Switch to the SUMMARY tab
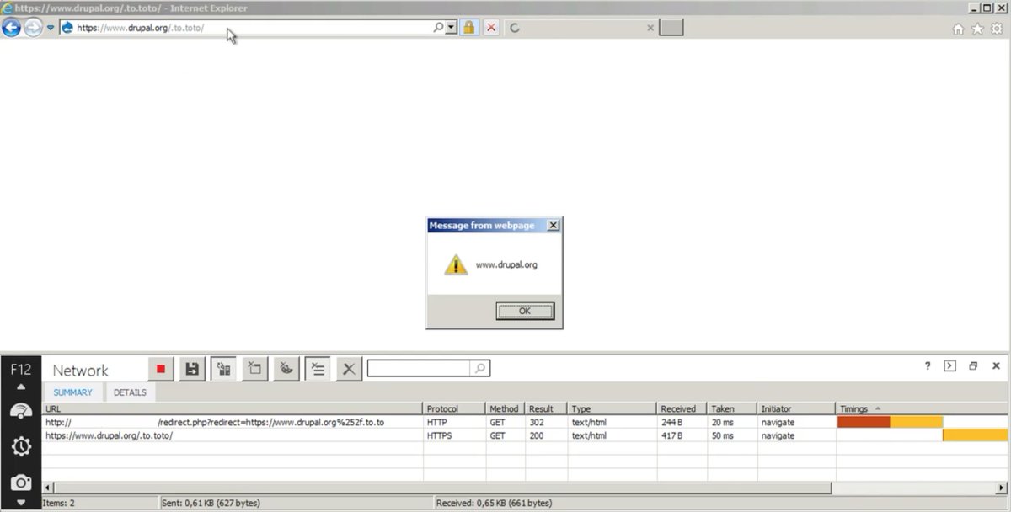1011x512 pixels. click(x=72, y=392)
